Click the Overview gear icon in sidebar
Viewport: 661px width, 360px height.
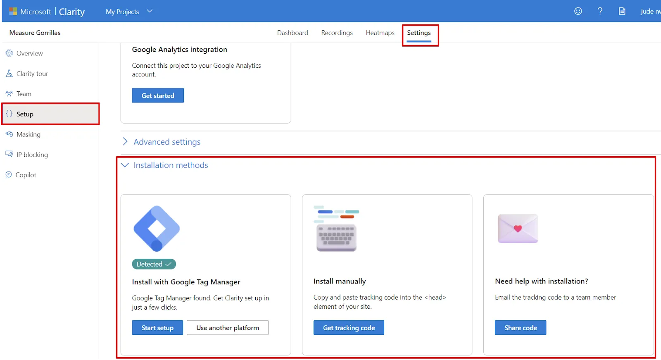click(x=9, y=53)
